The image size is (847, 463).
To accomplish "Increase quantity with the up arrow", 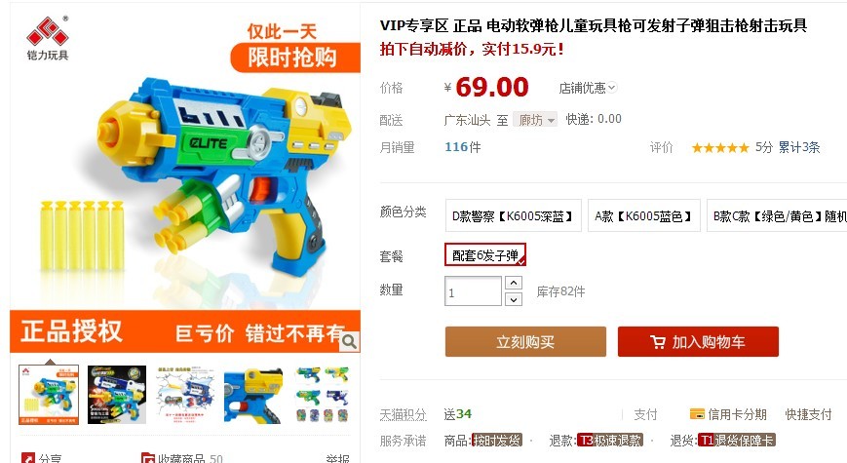I will 513,283.
